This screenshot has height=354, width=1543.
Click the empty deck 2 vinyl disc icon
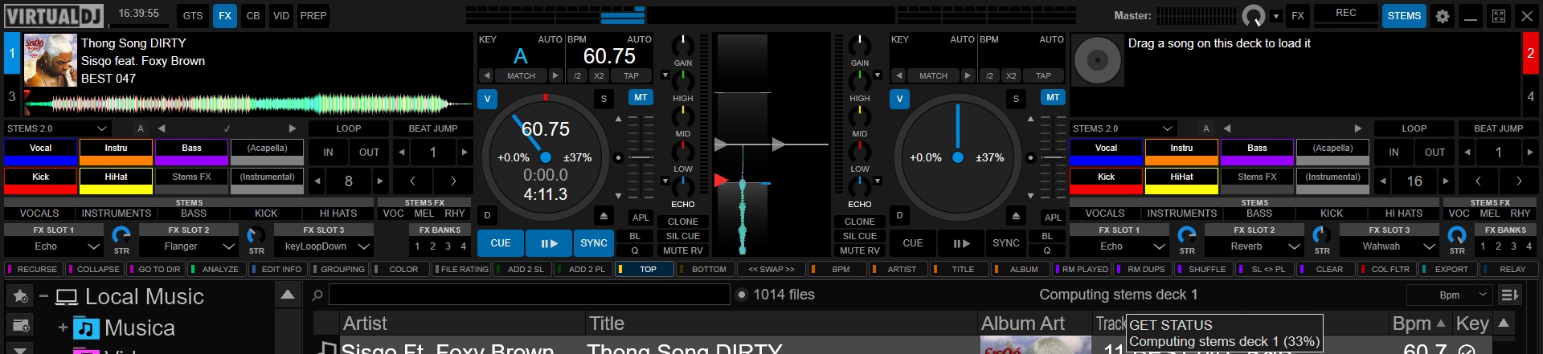[x=1097, y=60]
